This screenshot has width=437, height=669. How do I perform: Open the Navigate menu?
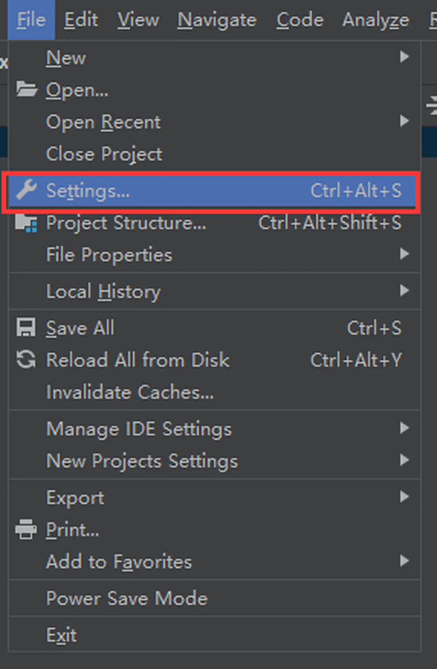[217, 20]
